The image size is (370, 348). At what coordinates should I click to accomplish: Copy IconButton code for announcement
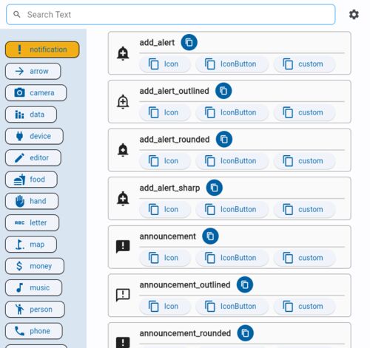pos(232,258)
